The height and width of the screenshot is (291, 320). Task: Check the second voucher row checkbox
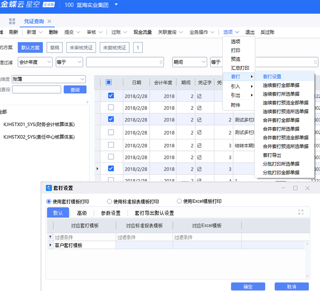(x=111, y=107)
